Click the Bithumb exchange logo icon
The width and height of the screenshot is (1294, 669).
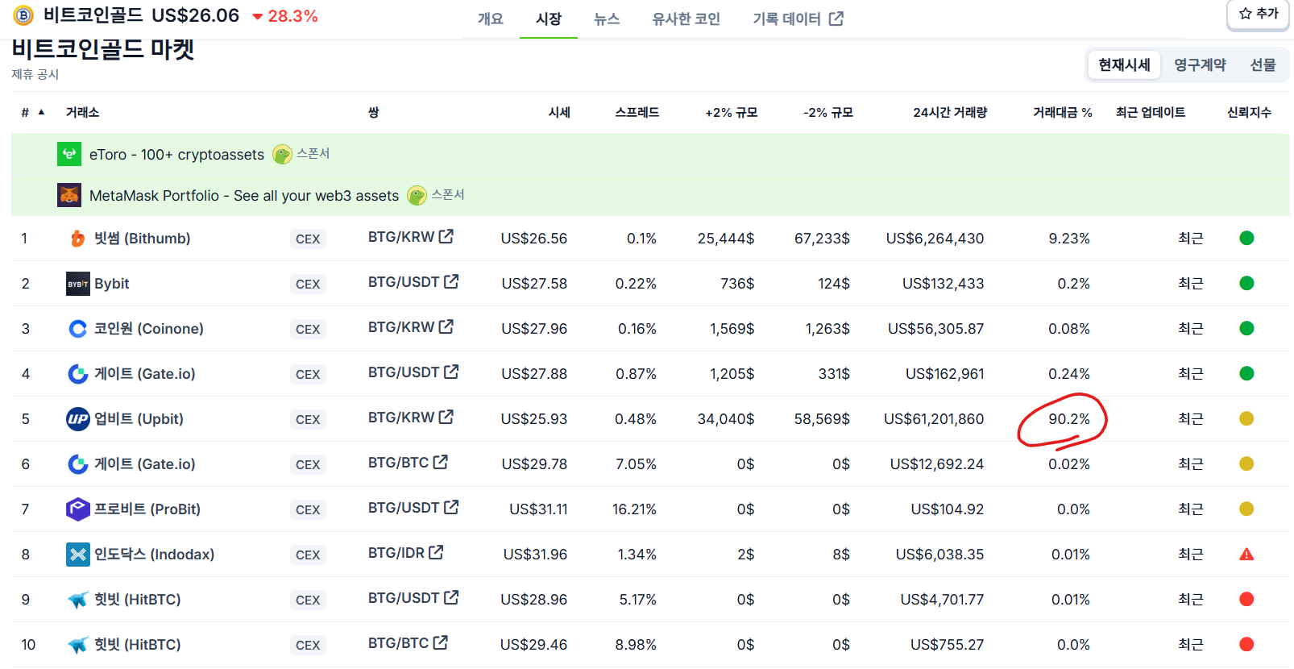coord(77,239)
